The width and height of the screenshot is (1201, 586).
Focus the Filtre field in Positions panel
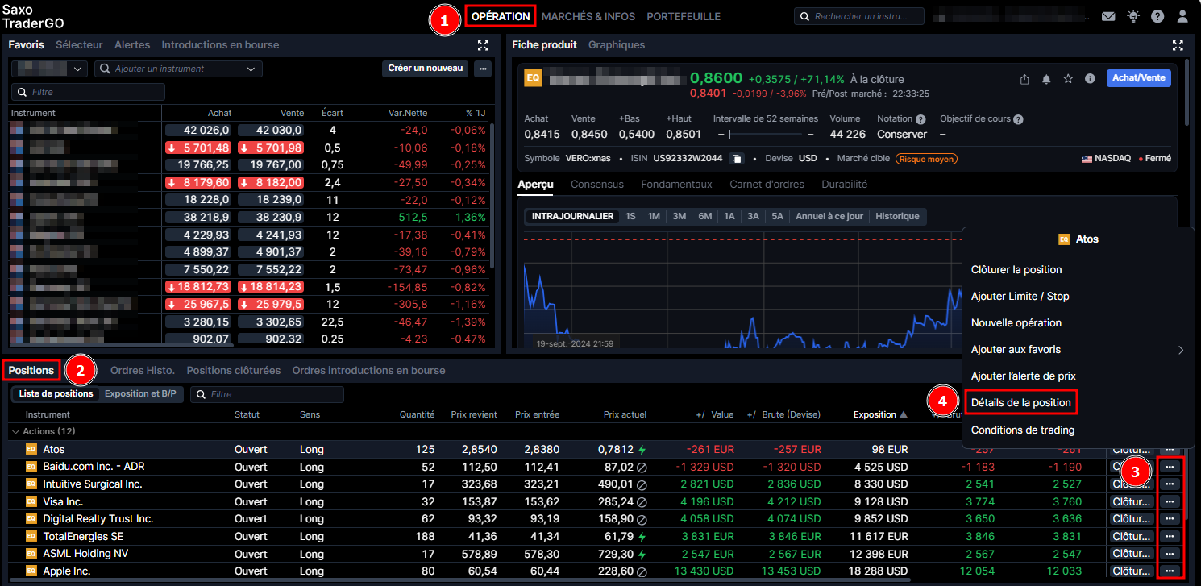[267, 394]
